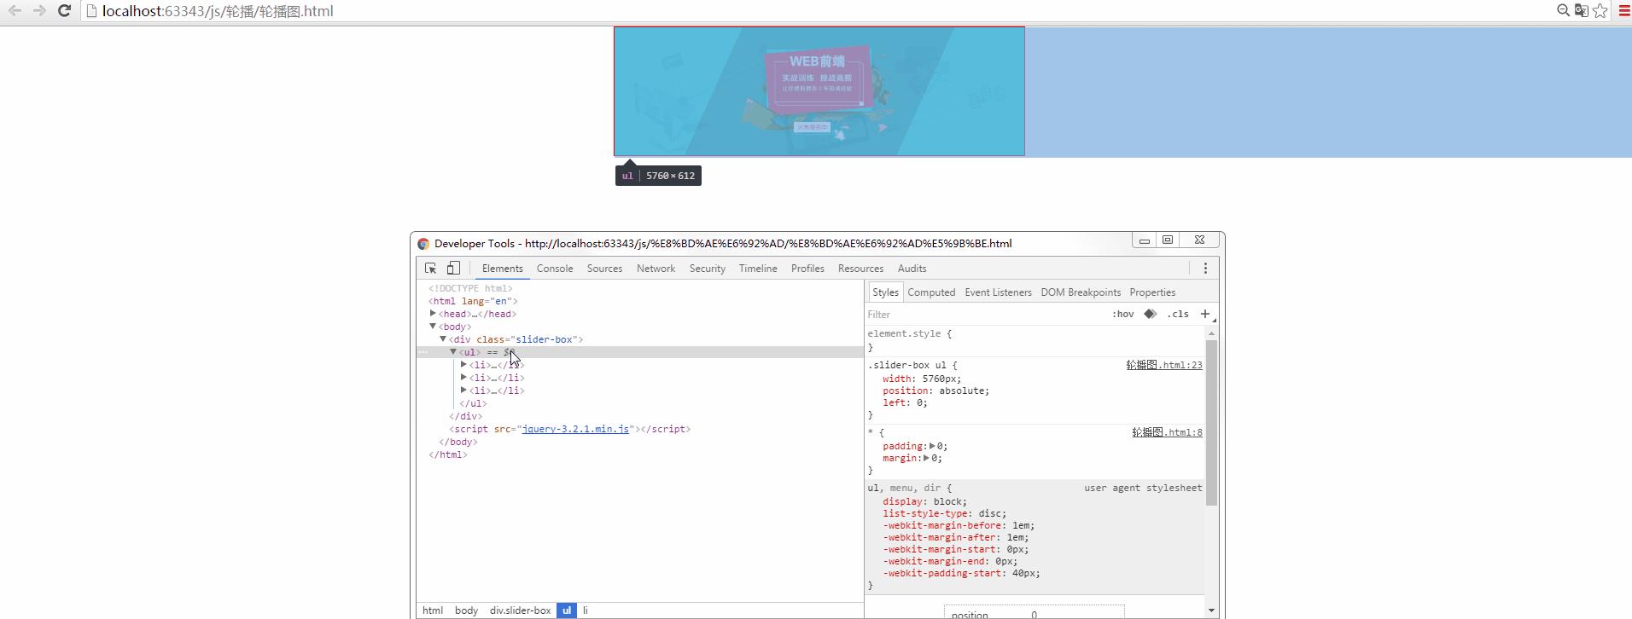1632x619 pixels.
Task: Select body in the breadcrumb bar
Action: (466, 610)
